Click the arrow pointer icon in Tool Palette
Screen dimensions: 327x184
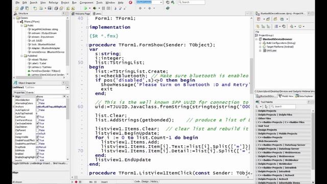click(266, 107)
